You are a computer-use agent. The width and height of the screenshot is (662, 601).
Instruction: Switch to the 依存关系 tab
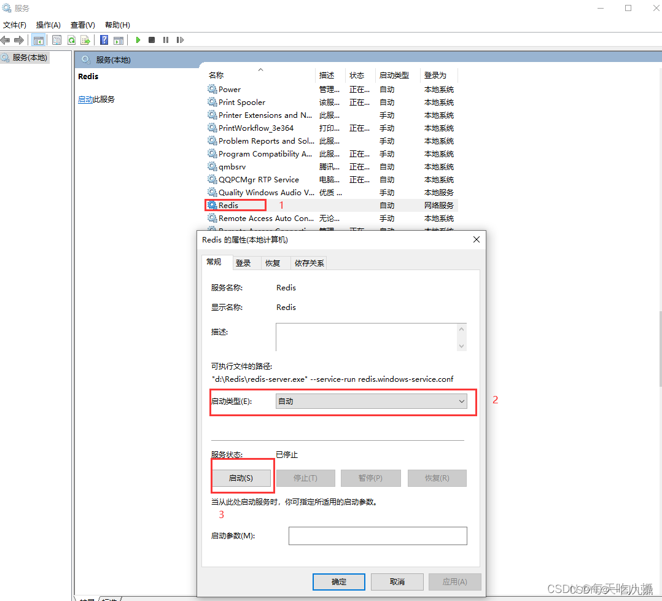[309, 263]
